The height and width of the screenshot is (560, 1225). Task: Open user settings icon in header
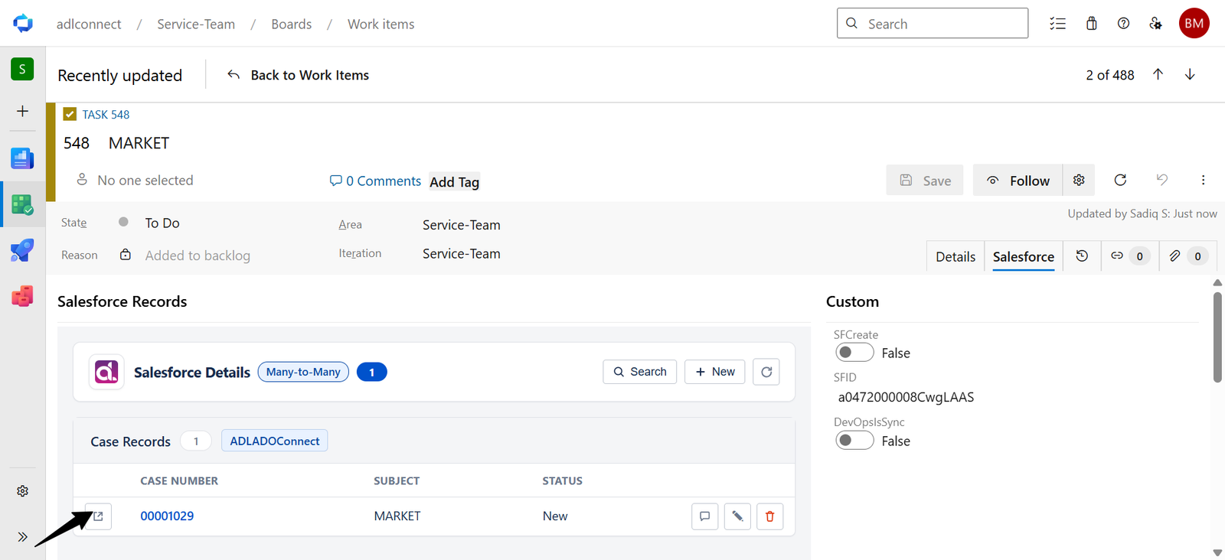pyautogui.click(x=1156, y=24)
